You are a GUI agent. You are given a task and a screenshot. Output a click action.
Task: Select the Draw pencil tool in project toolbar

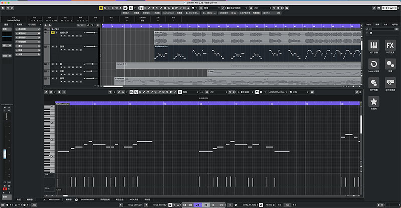[149, 8]
